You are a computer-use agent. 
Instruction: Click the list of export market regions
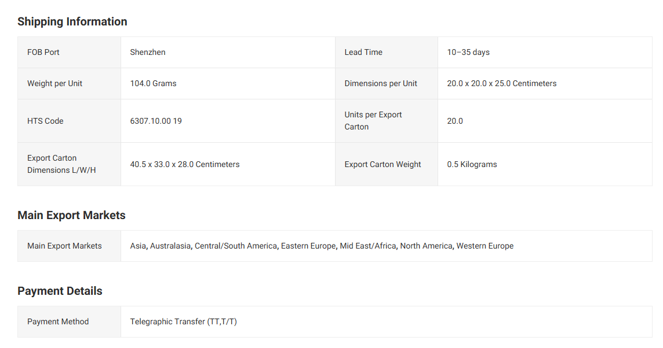point(322,246)
